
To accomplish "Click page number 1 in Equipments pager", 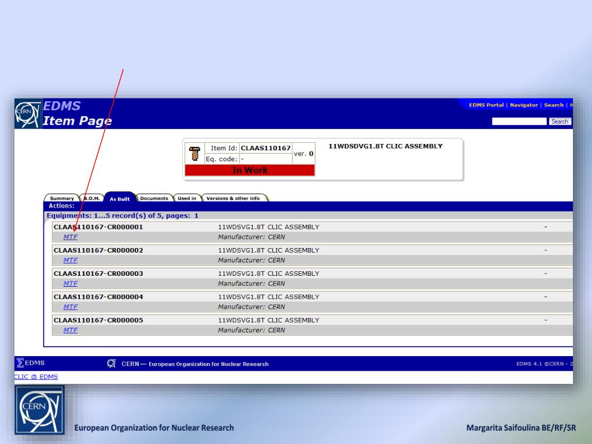I will 197,216.
